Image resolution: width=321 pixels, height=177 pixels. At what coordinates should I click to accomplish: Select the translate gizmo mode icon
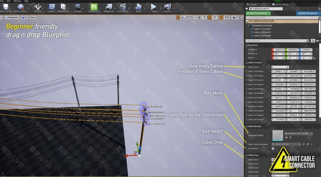click(178, 18)
